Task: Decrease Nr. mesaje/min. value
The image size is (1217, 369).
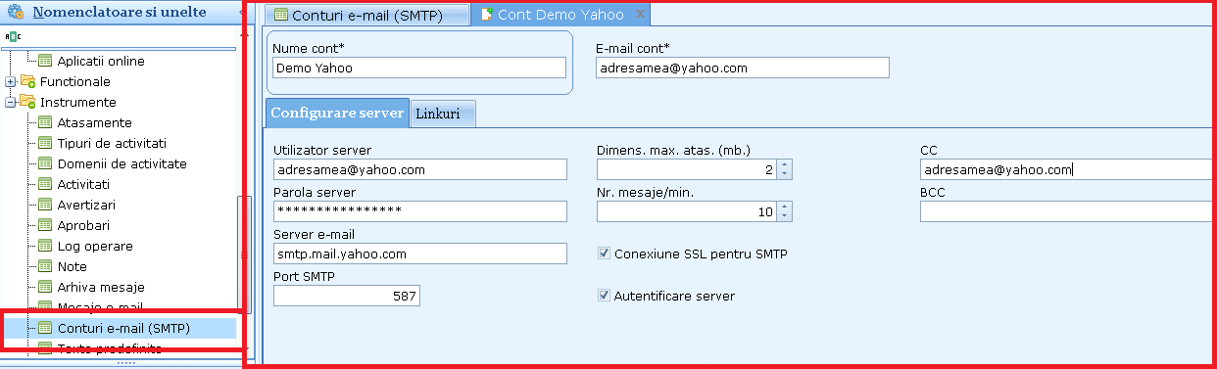Action: coord(785,216)
